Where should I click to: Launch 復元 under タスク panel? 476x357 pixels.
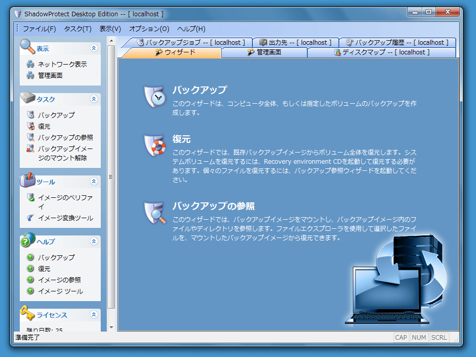pyautogui.click(x=44, y=126)
